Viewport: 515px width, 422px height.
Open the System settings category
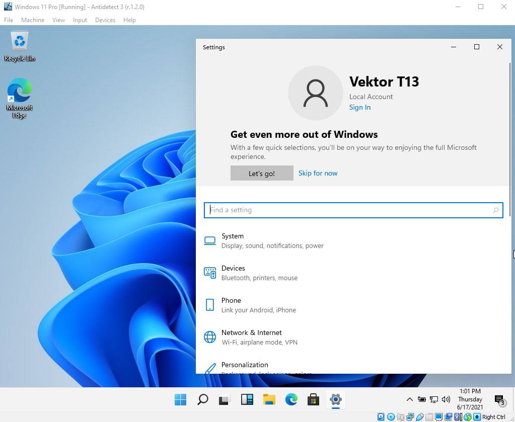[353, 241]
